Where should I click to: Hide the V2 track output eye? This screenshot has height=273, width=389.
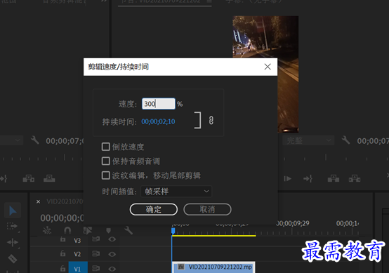(112, 254)
